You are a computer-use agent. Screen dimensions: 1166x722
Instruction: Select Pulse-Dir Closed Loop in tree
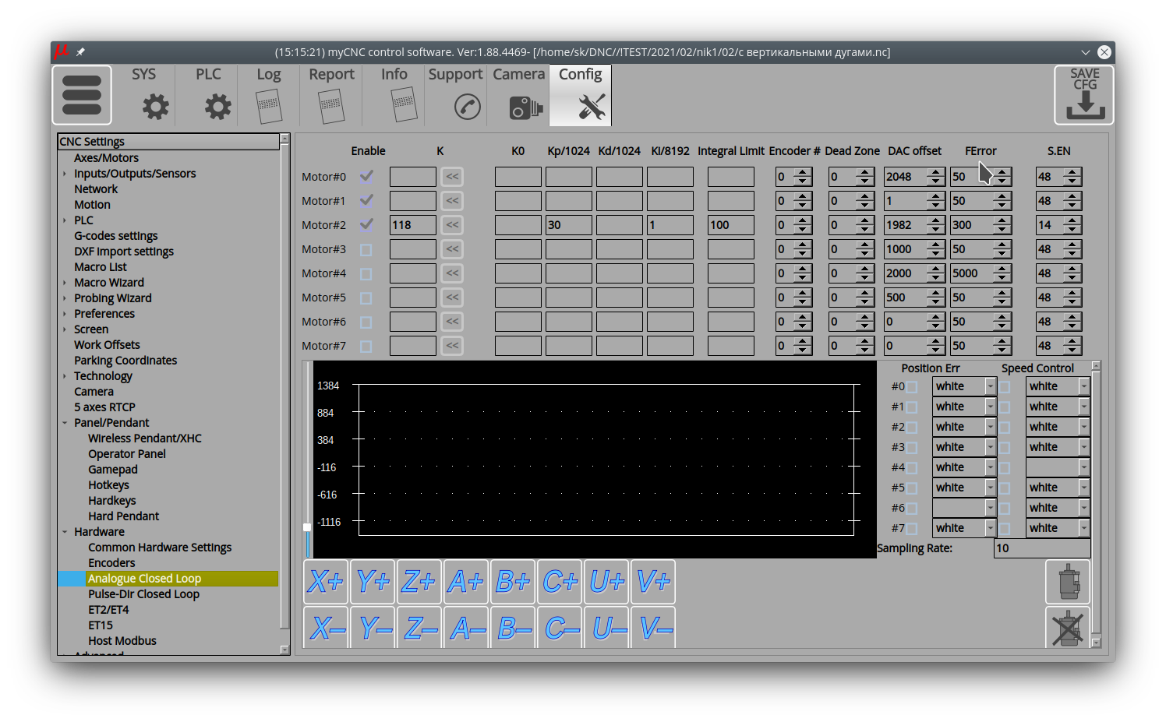click(143, 594)
